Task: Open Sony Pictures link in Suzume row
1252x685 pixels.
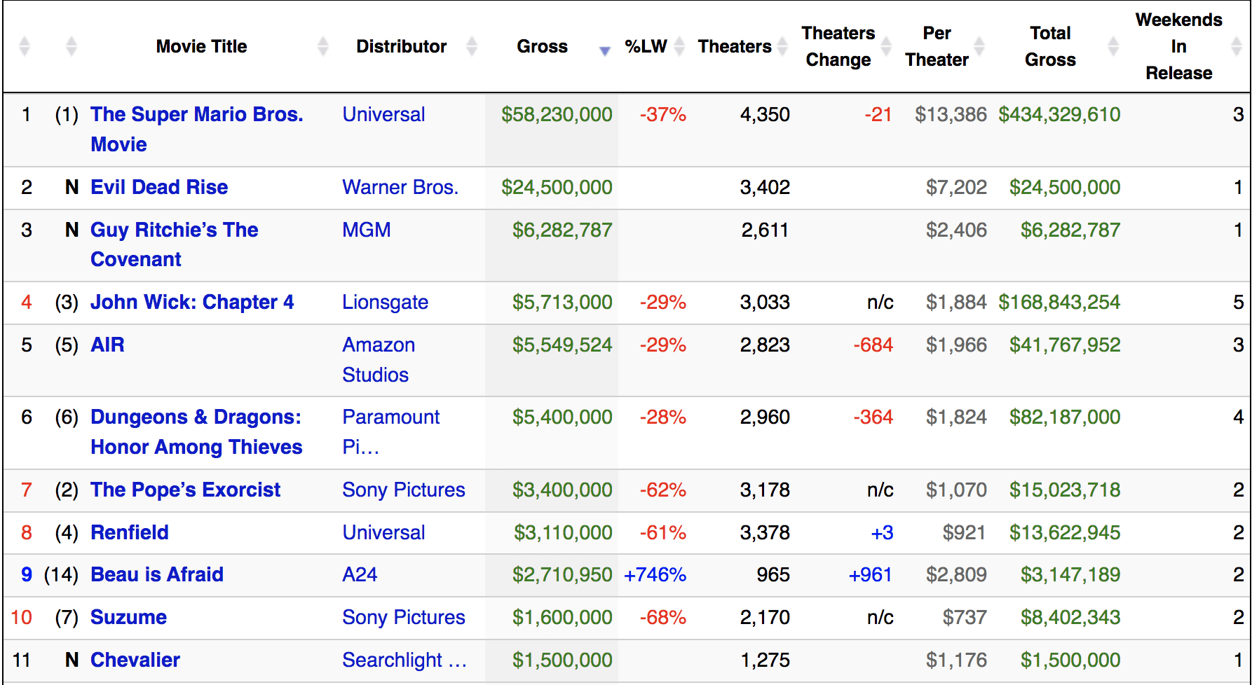Action: (404, 617)
